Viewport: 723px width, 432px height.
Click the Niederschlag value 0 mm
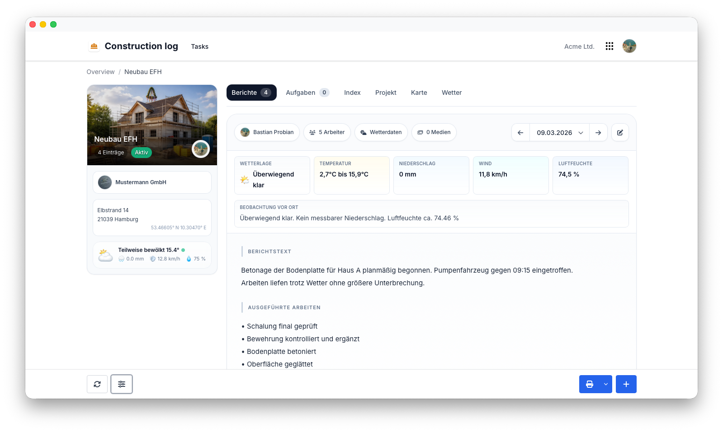[408, 174]
